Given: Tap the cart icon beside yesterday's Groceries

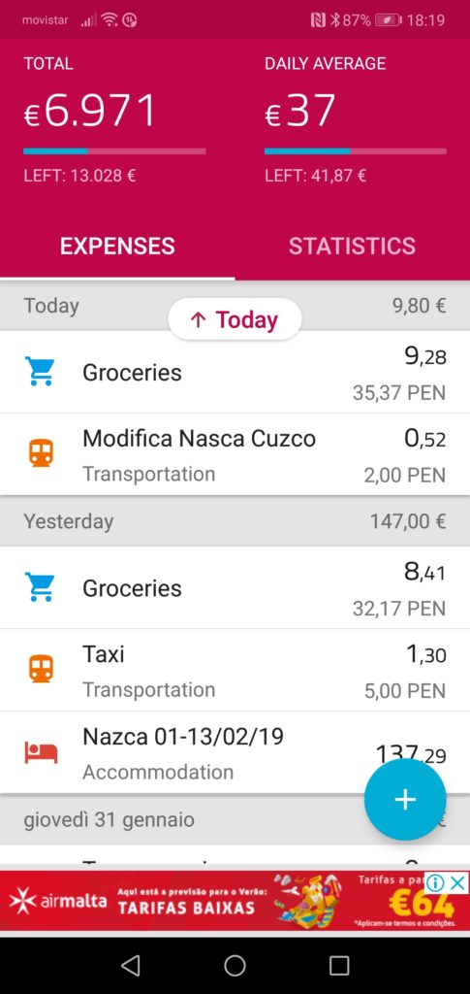Looking at the screenshot, I should 39,587.
